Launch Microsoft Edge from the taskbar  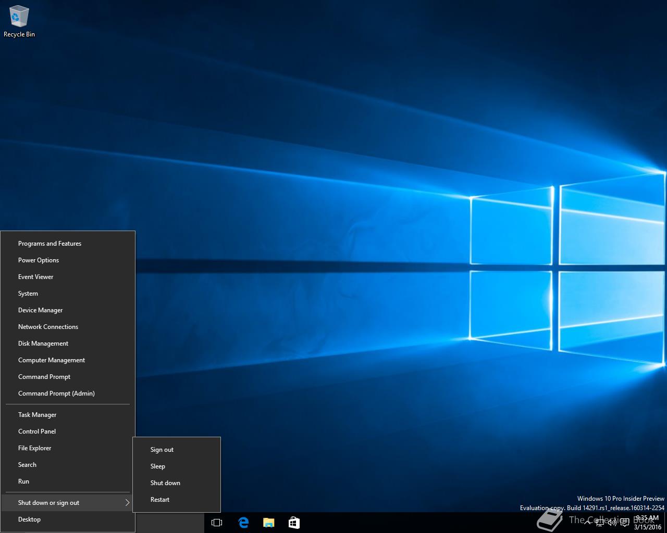pyautogui.click(x=243, y=523)
